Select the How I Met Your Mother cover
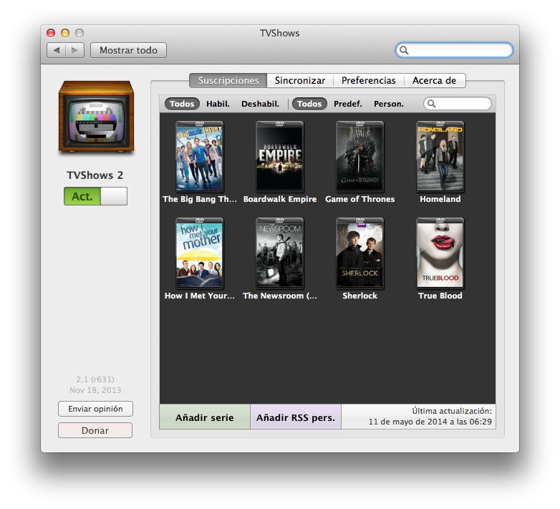The width and height of the screenshot is (560, 509). (x=200, y=253)
